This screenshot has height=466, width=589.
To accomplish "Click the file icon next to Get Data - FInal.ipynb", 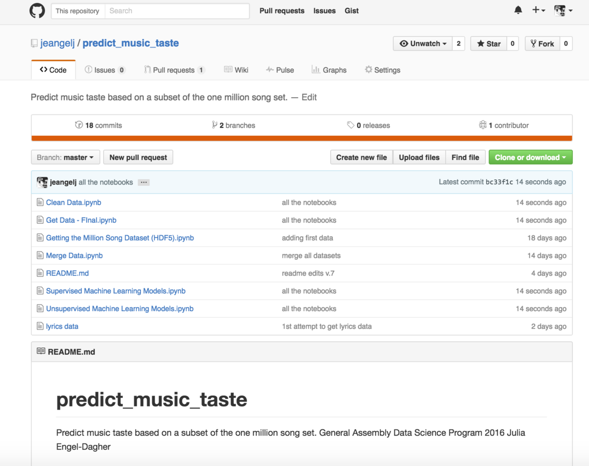I will [x=40, y=220].
